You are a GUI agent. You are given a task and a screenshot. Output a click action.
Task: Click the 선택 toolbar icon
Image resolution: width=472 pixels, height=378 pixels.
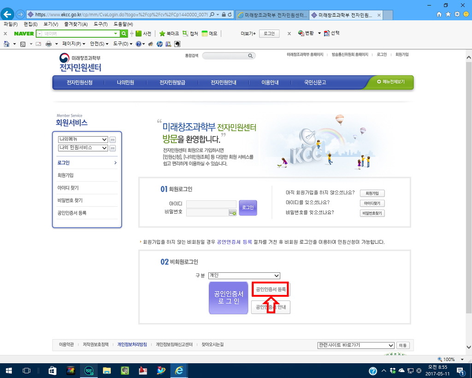coord(332,33)
